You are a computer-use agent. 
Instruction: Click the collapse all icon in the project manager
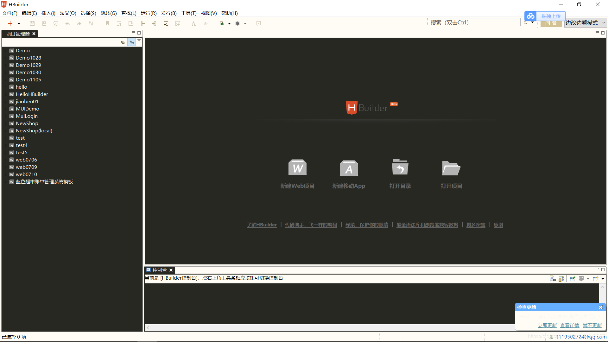coord(123,42)
